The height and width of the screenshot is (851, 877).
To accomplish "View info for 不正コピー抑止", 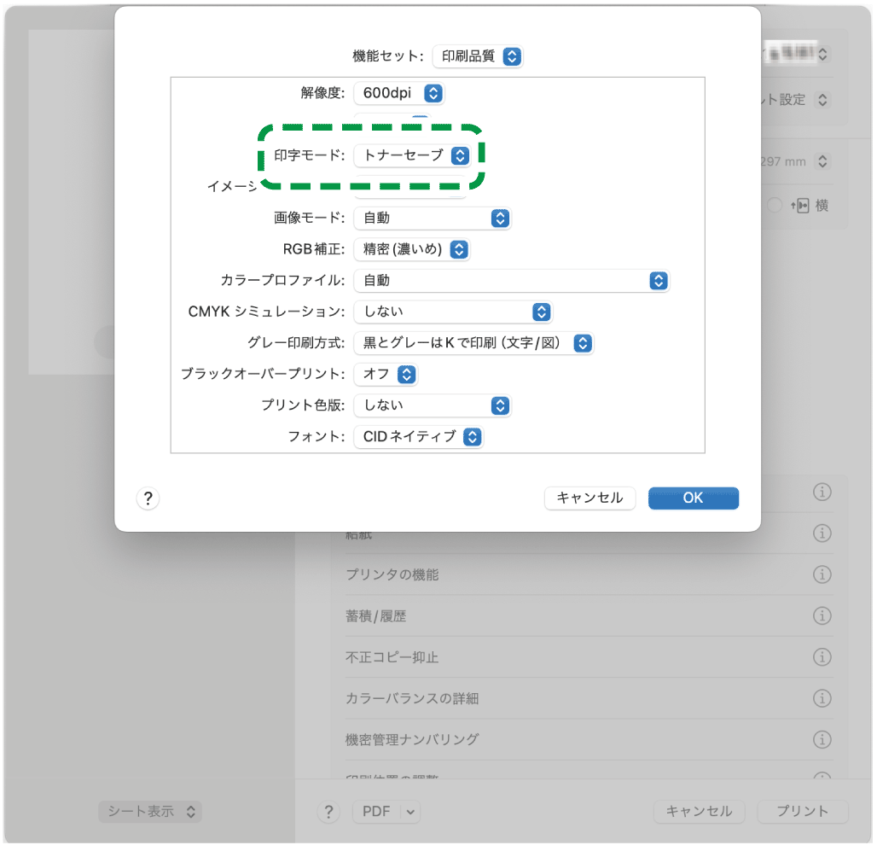I will (822, 657).
